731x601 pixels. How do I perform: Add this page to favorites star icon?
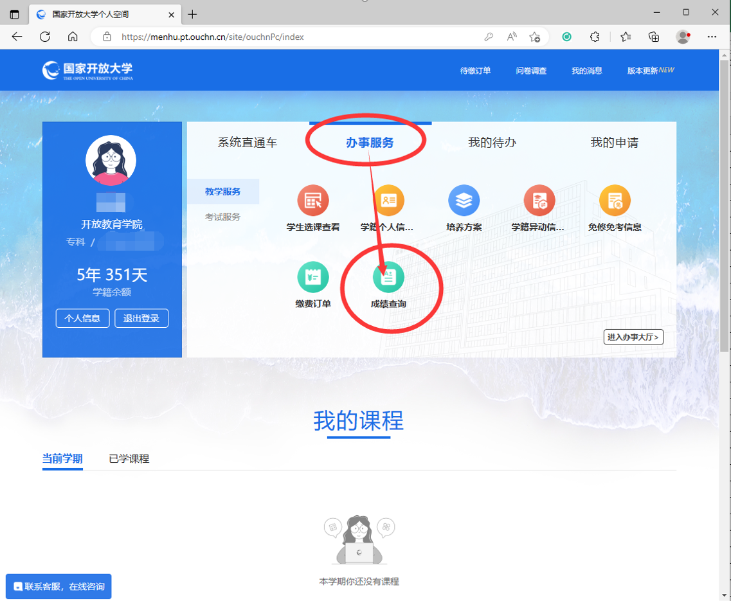point(534,37)
